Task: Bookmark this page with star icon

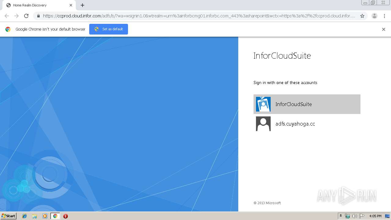Action: (x=362, y=16)
